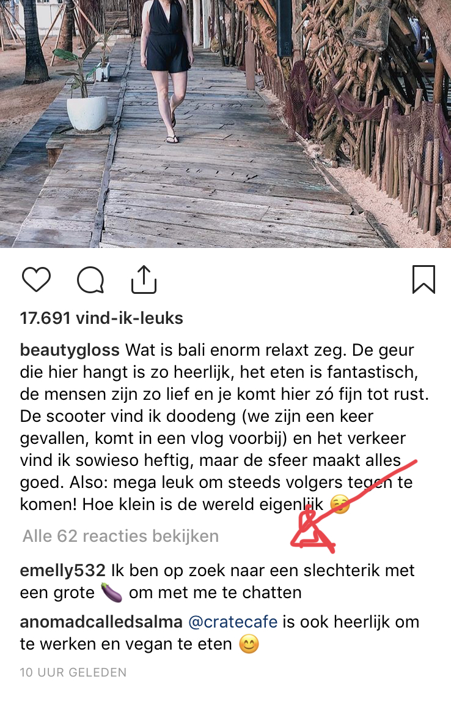The height and width of the screenshot is (709, 451).
Task: Expand Alle 62 reacties bekijken
Action: click(120, 536)
